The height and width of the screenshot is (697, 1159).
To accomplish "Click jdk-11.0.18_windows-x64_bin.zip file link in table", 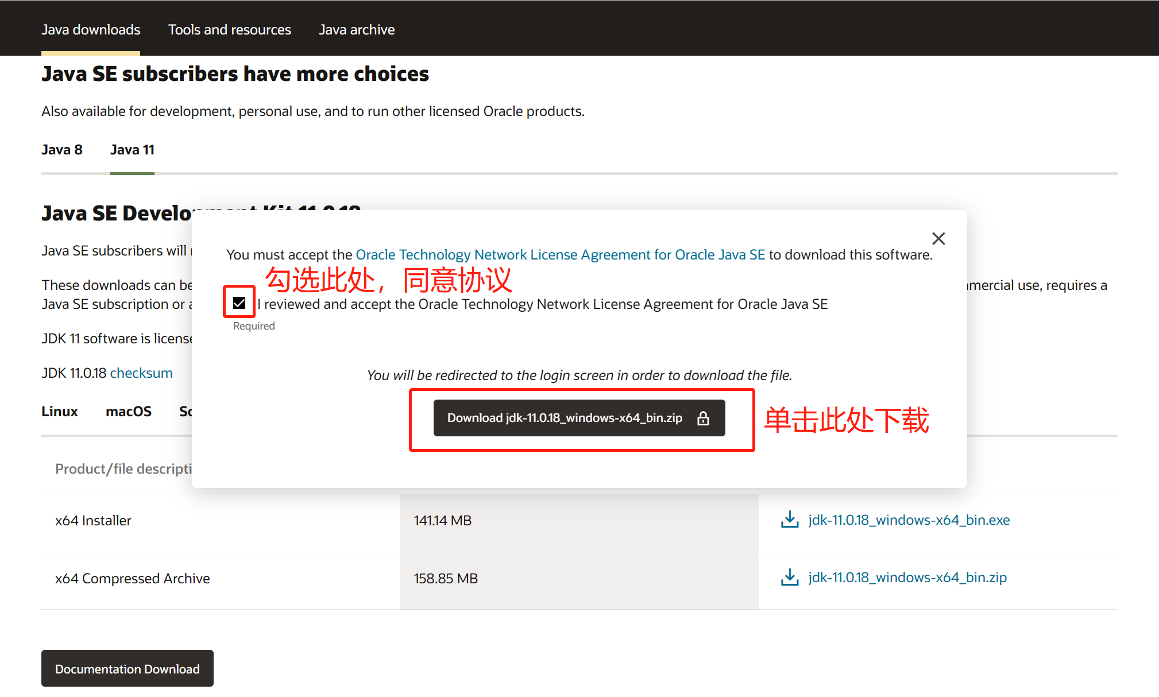I will pyautogui.click(x=907, y=577).
